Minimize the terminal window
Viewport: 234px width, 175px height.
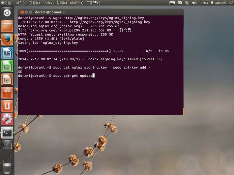pos(26,12)
